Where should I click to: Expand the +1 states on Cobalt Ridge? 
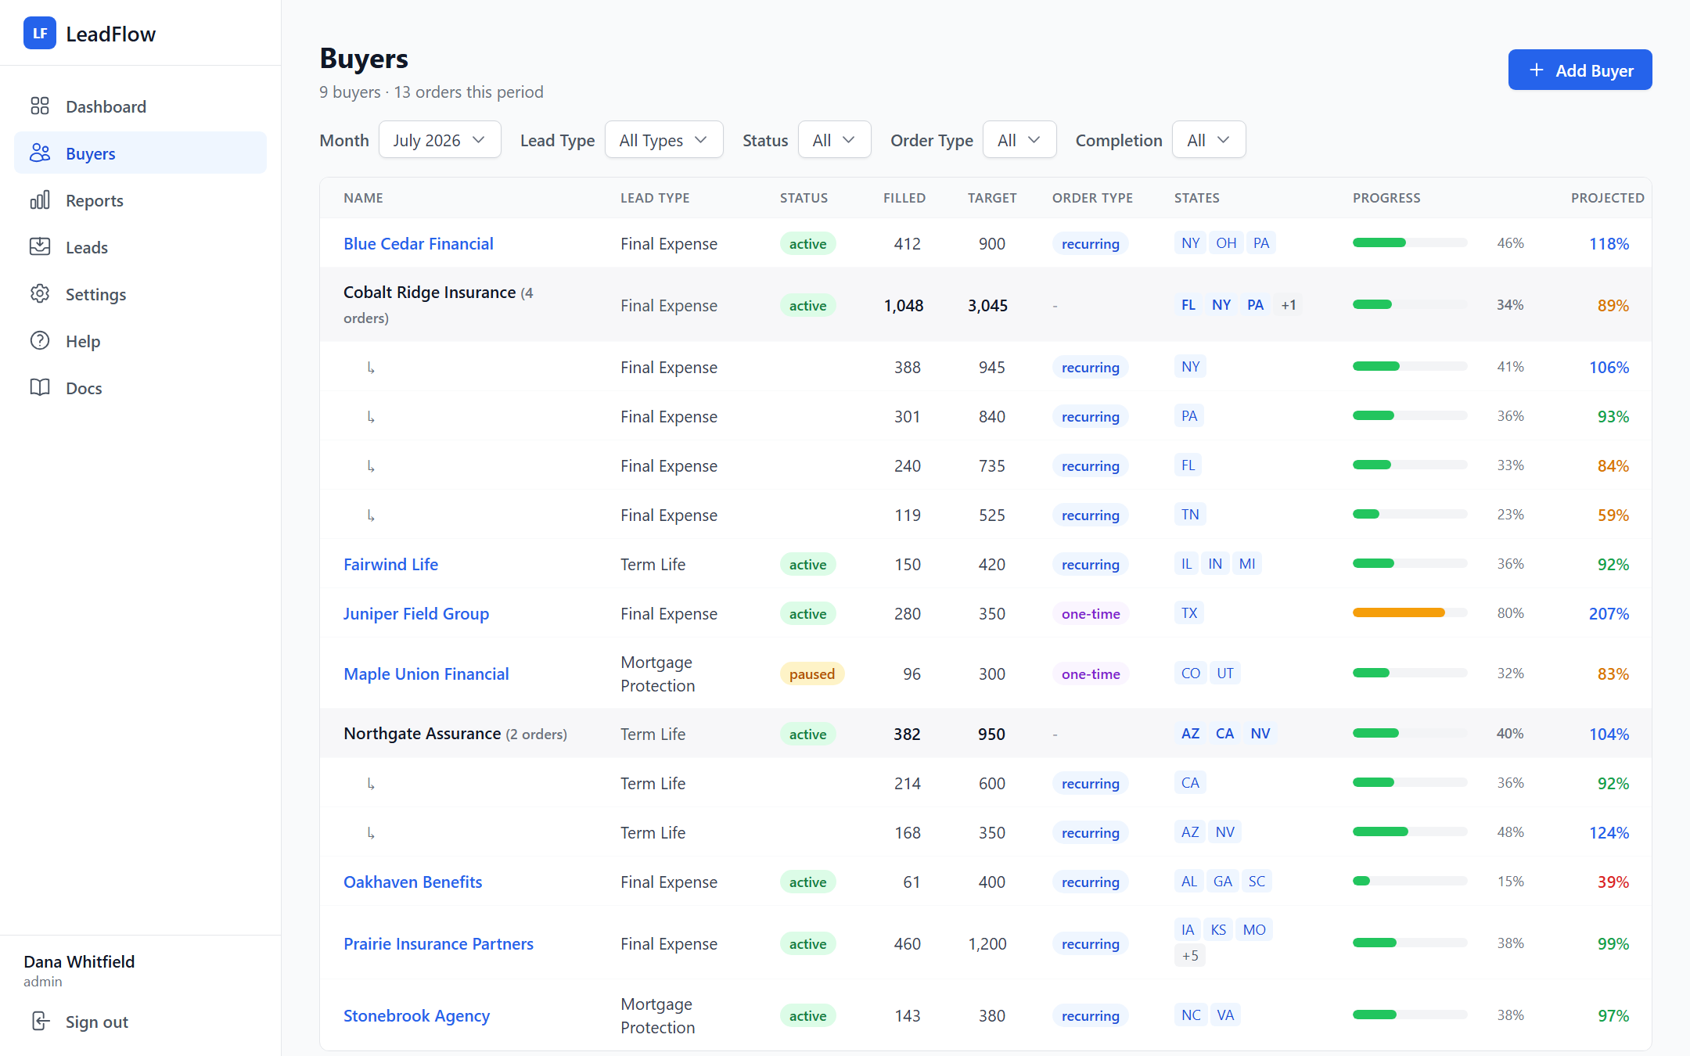pos(1289,305)
